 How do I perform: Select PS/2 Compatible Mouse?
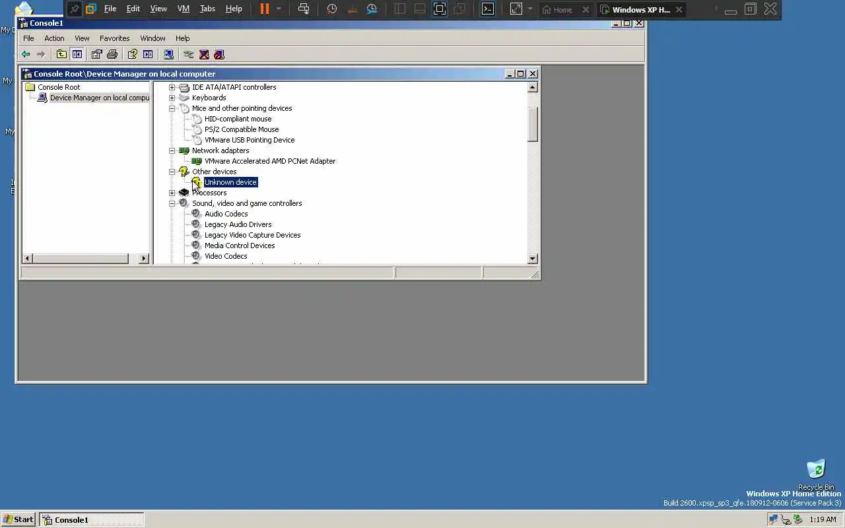pos(242,129)
